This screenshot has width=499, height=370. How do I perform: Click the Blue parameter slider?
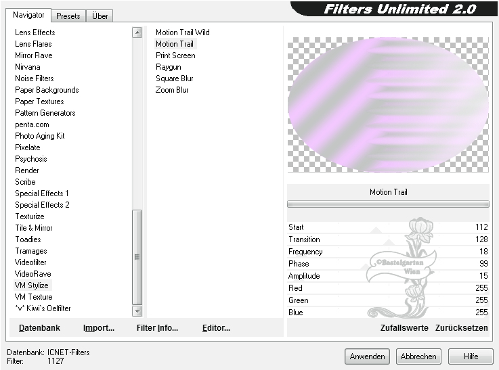click(388, 312)
